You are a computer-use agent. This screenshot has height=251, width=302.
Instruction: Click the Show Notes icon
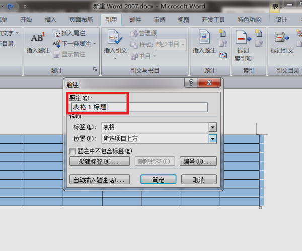[56, 54]
